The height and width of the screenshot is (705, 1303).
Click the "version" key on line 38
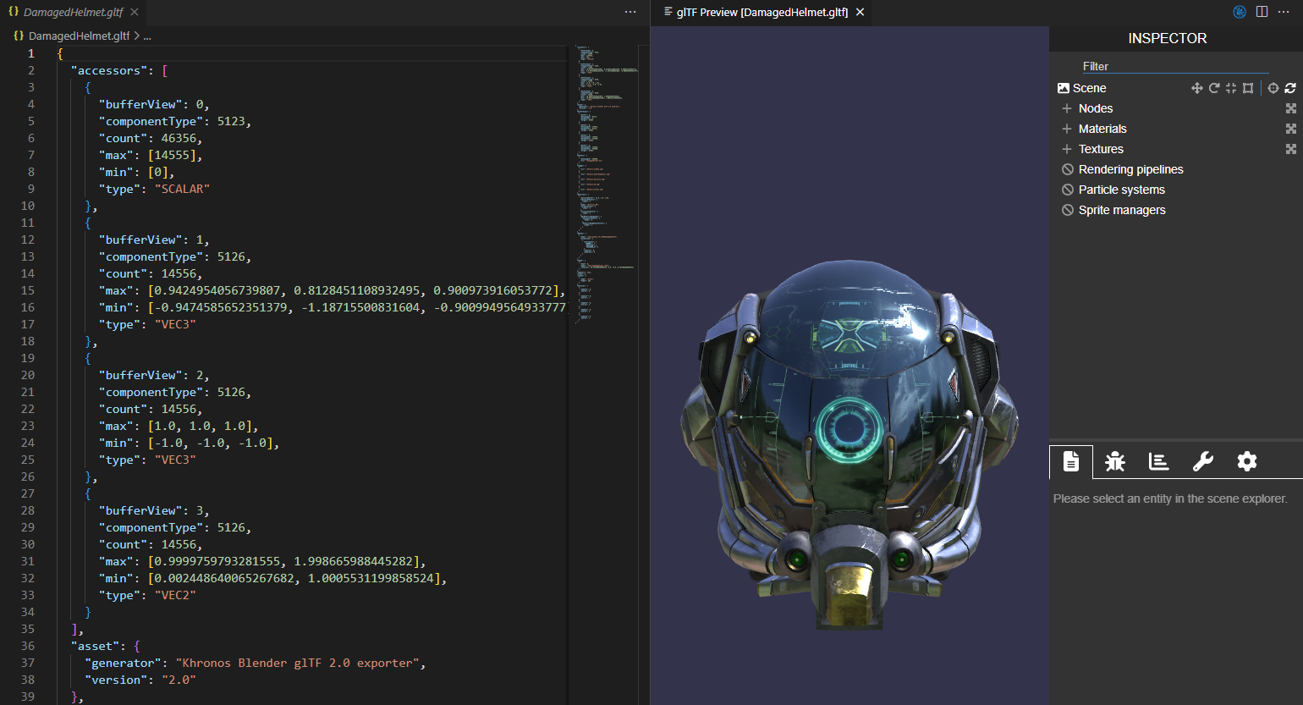pyautogui.click(x=116, y=680)
